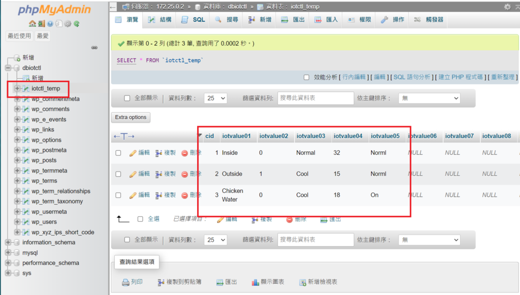Viewport: 520px width, 295px height.
Task: Open the blue help documentation icon
Action: [x=50, y=23]
